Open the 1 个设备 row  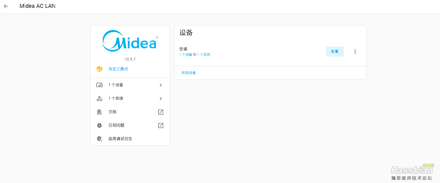pyautogui.click(x=130, y=85)
